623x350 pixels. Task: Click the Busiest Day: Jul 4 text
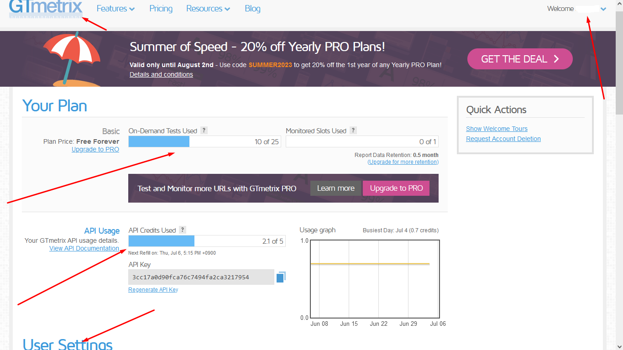pyautogui.click(x=401, y=230)
